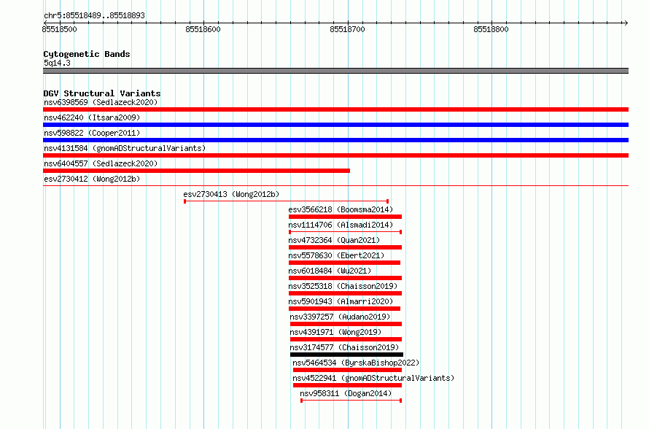Click the DGV Structural Variants track title
Image resolution: width=649 pixels, height=429 pixels.
(102, 93)
